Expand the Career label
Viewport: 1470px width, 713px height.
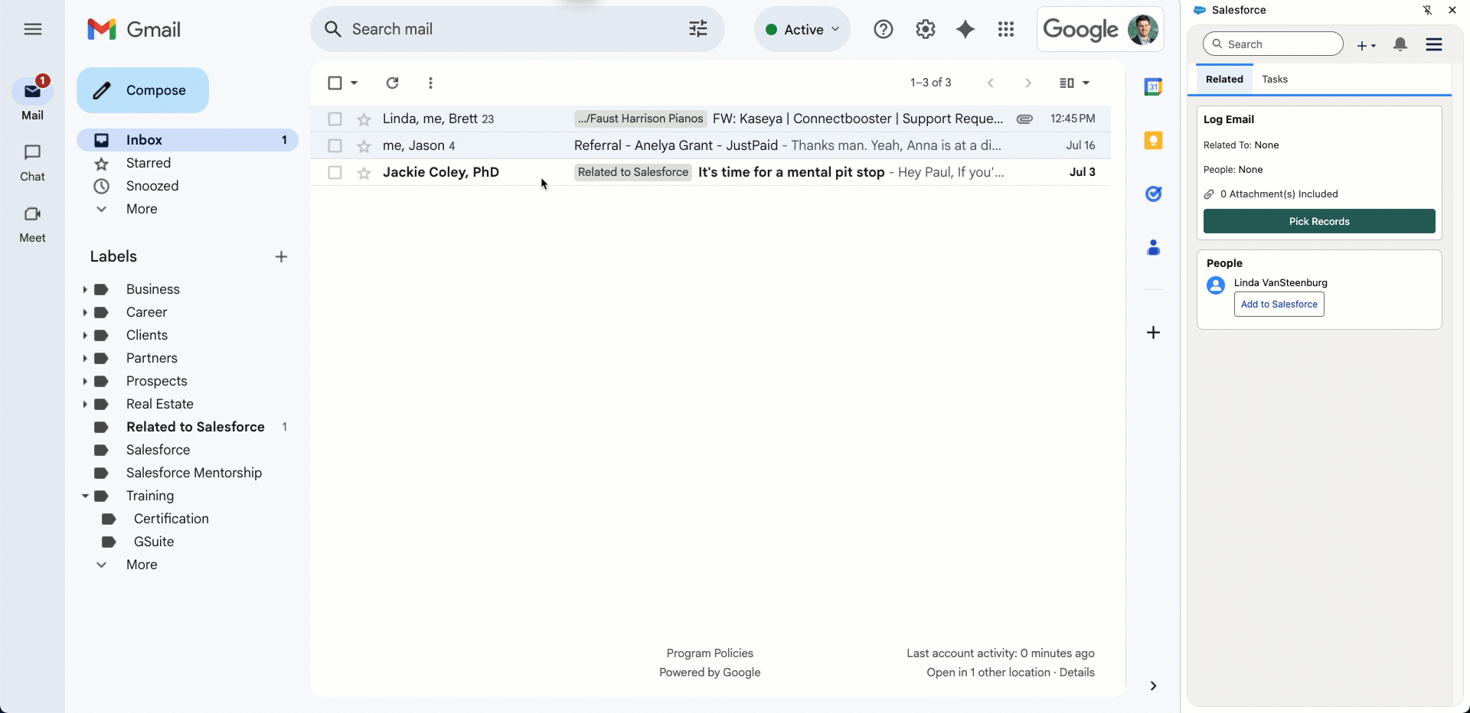[x=84, y=312]
